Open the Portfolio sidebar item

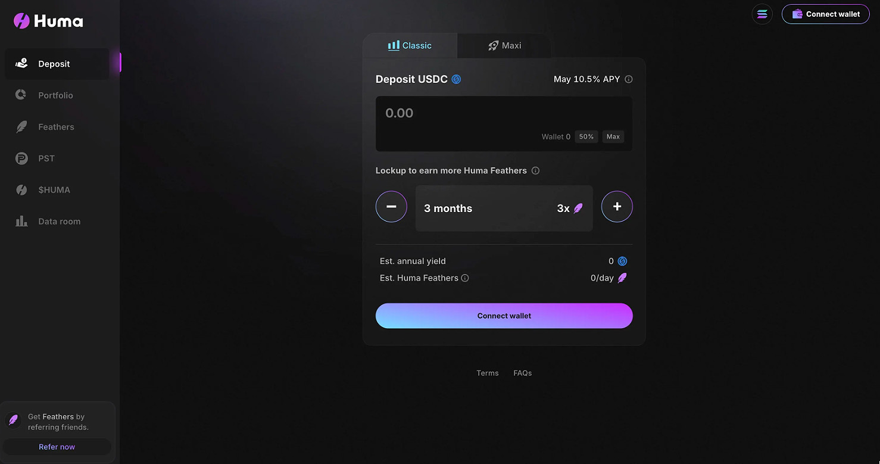click(57, 95)
